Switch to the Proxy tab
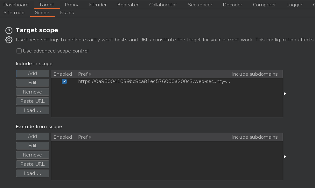 click(x=71, y=5)
